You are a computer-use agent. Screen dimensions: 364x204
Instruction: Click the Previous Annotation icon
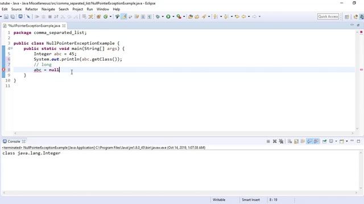tap(226, 16)
